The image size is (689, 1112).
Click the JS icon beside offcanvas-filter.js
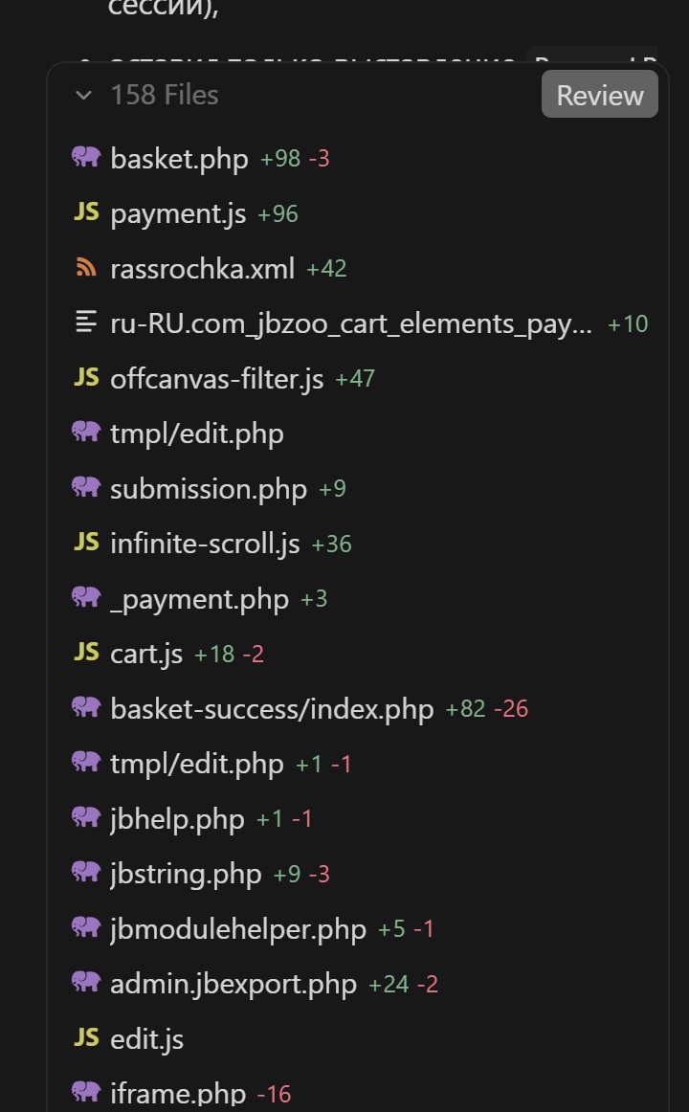pyautogui.click(x=86, y=378)
